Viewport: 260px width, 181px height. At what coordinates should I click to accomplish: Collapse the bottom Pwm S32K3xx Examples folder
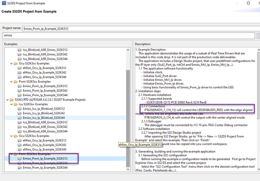pos(11,154)
